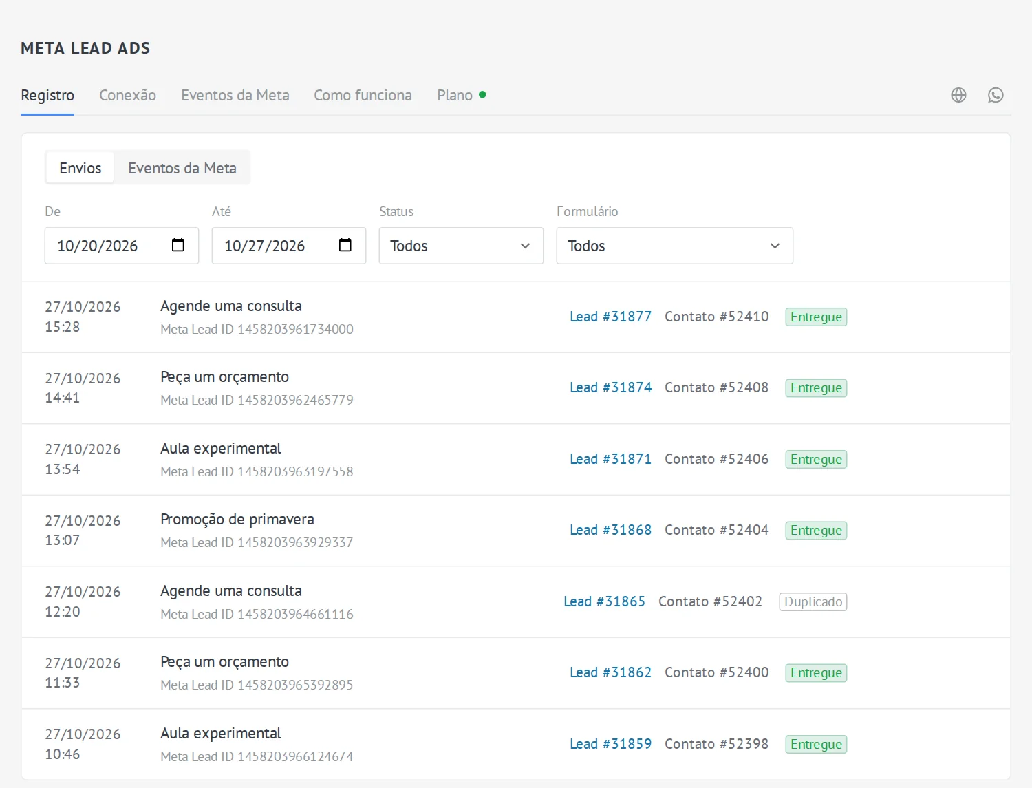Click Contato #52398 text
Image resolution: width=1032 pixels, height=788 pixels.
tap(716, 744)
